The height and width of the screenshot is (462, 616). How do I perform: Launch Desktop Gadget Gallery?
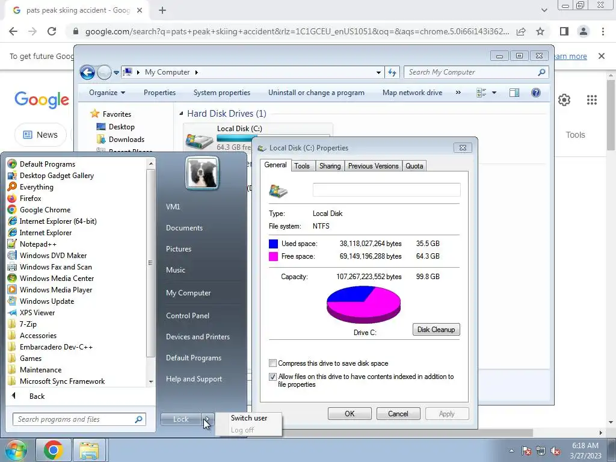pyautogui.click(x=57, y=176)
